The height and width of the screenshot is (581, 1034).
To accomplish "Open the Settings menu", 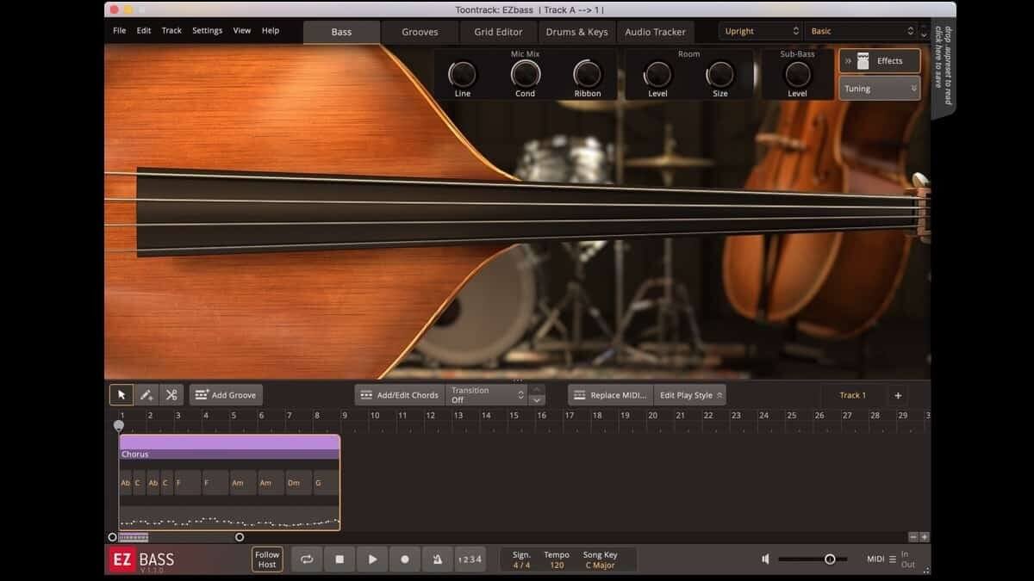I will click(x=207, y=29).
